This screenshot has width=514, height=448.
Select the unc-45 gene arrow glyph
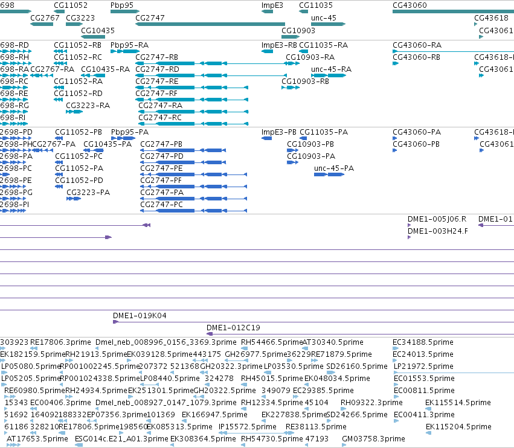click(328, 24)
